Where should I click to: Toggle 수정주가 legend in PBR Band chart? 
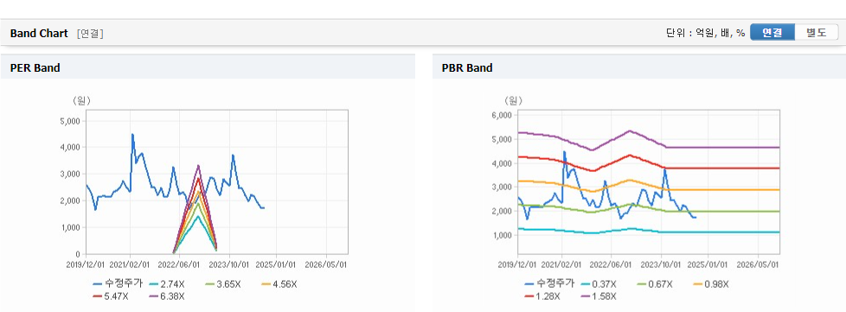(x=548, y=284)
